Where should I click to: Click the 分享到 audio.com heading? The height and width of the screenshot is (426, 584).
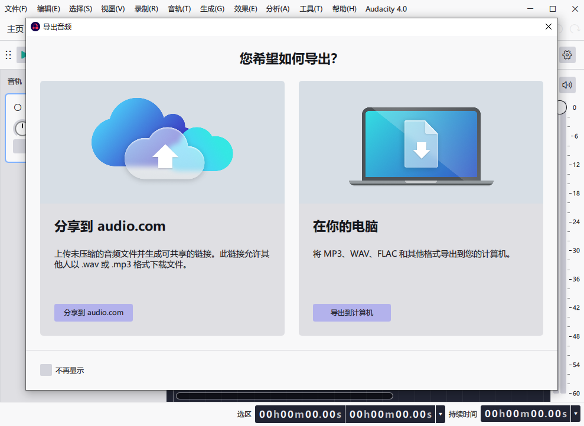[x=110, y=226]
